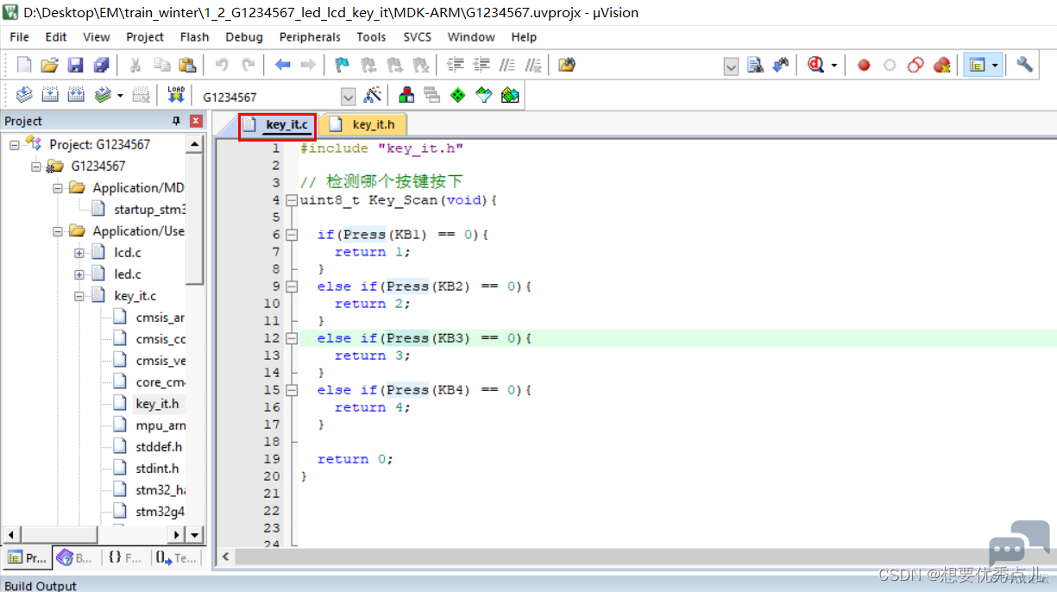
Task: Switch to key_it.c editor tab
Action: pos(276,124)
